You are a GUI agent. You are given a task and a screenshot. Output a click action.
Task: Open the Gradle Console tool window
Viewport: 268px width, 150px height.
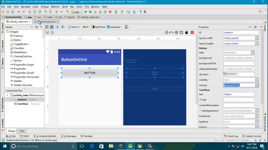(x=252, y=136)
